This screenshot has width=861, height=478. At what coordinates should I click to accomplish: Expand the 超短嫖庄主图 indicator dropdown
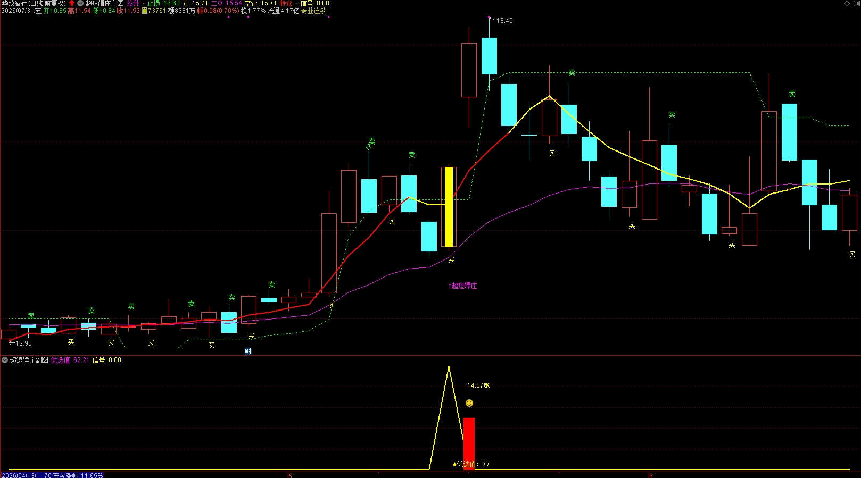point(80,3)
